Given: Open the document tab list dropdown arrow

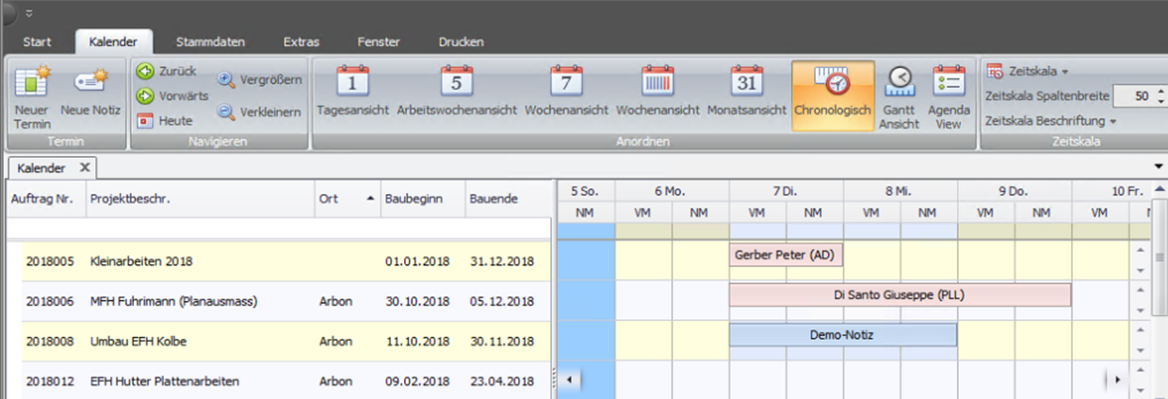Looking at the screenshot, I should [x=1158, y=168].
